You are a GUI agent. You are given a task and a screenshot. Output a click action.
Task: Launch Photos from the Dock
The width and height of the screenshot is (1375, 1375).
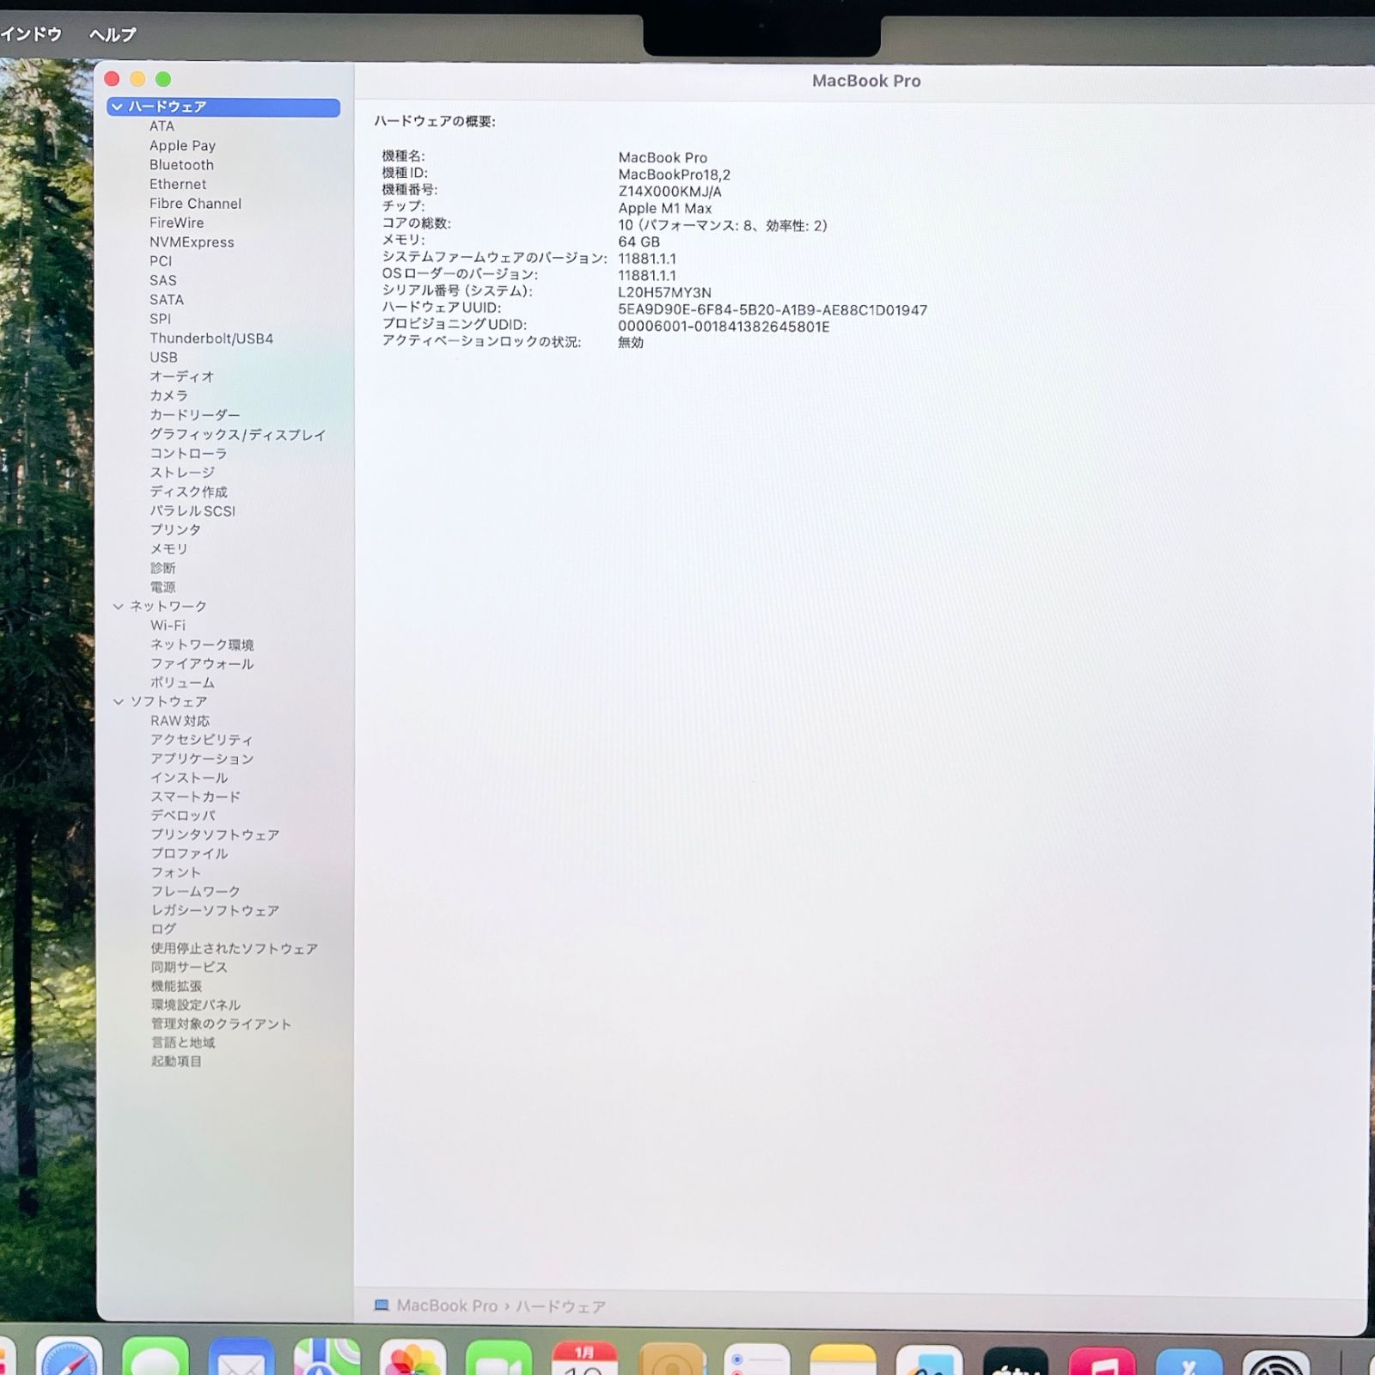(x=412, y=1356)
